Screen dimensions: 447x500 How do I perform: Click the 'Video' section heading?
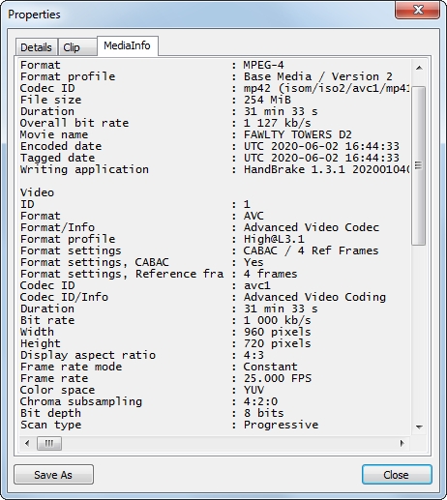pos(37,192)
